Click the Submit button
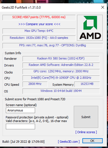The width and height of the screenshot is (108, 148). coord(86,117)
